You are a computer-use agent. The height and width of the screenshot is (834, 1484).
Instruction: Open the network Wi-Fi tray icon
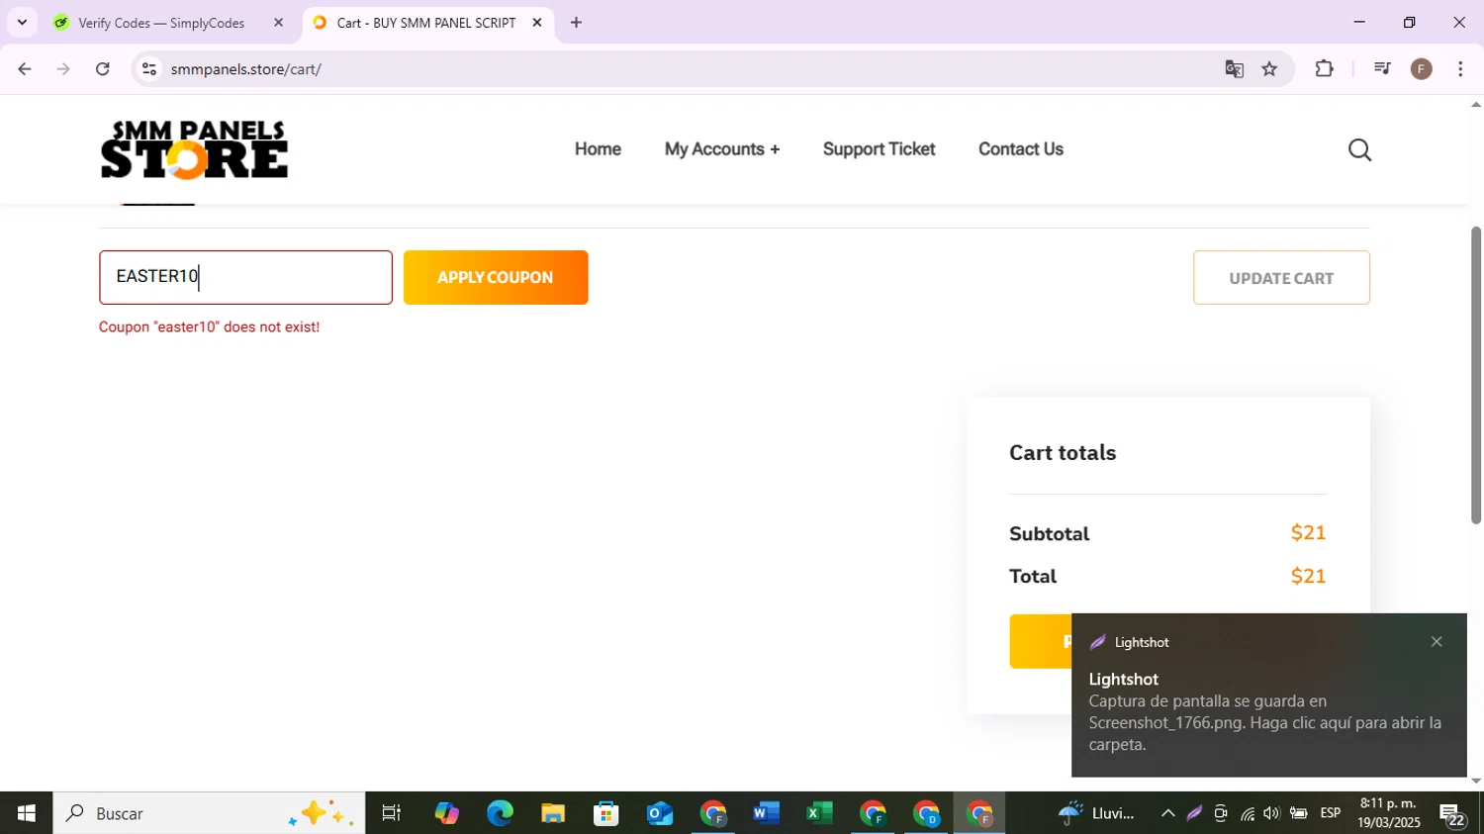coord(1248,813)
